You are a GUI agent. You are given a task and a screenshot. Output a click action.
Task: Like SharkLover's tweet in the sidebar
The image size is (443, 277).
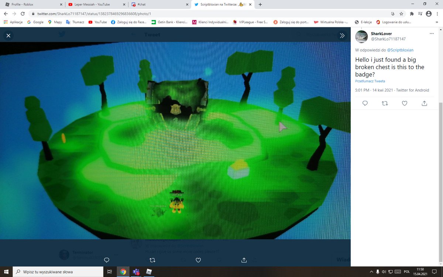pyautogui.click(x=405, y=103)
